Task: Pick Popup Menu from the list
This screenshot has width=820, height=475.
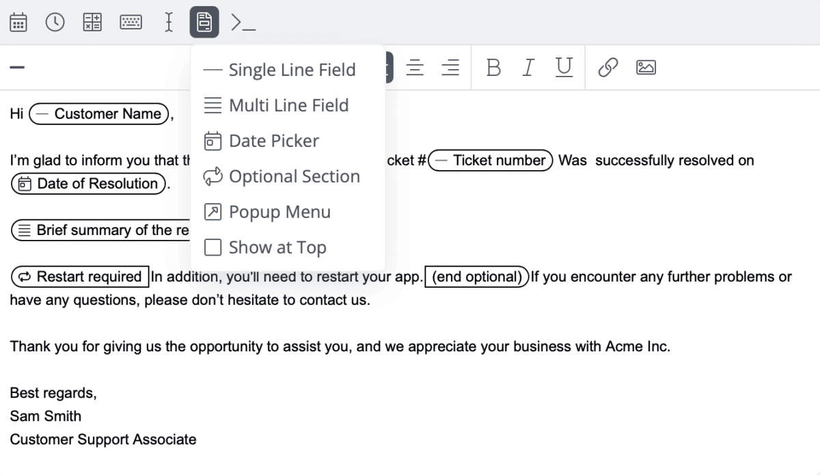Action: point(279,212)
